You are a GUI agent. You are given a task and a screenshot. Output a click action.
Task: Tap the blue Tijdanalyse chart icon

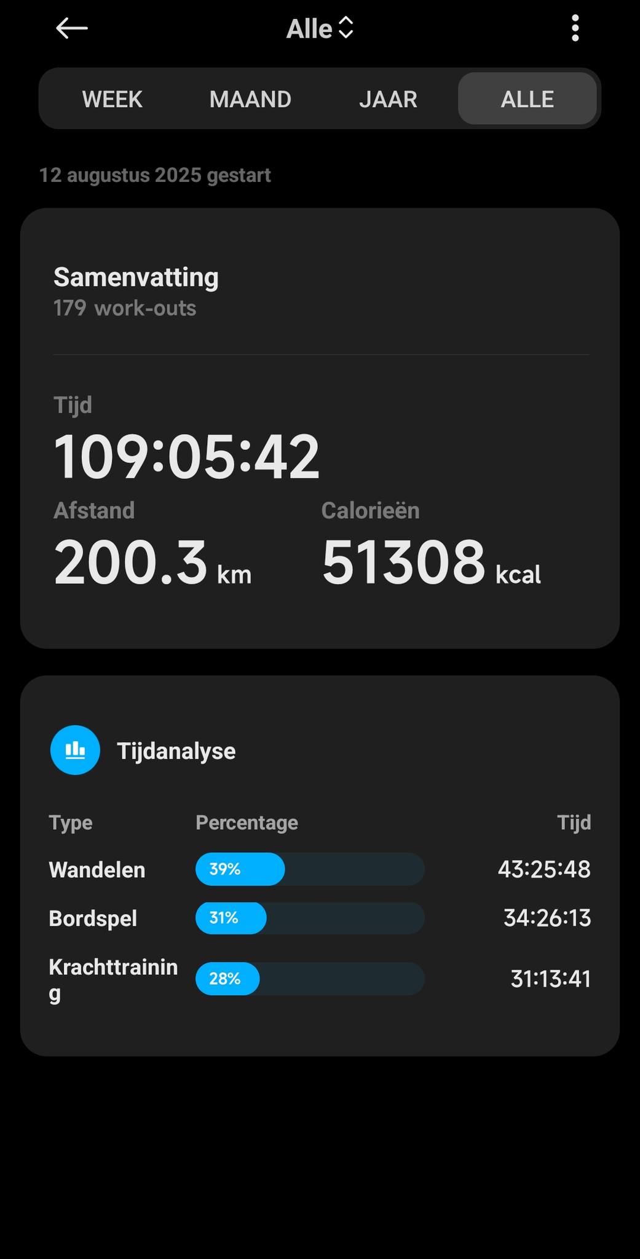tap(75, 750)
